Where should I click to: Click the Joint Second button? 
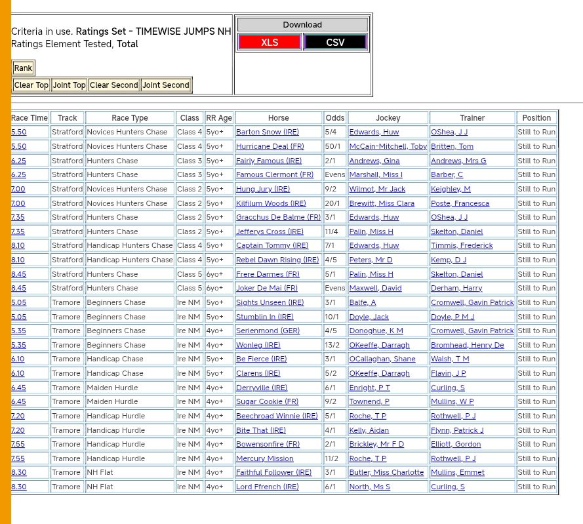click(165, 85)
